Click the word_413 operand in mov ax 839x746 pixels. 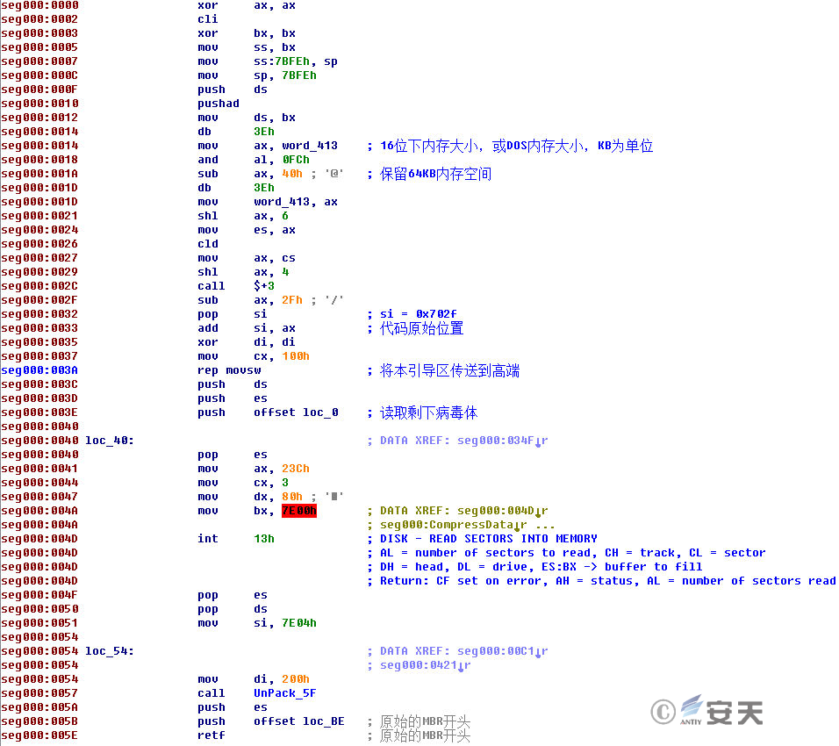310,146
